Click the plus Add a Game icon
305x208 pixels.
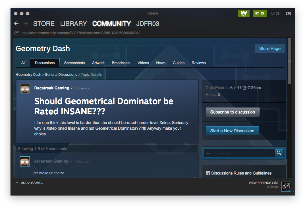tap(17, 183)
